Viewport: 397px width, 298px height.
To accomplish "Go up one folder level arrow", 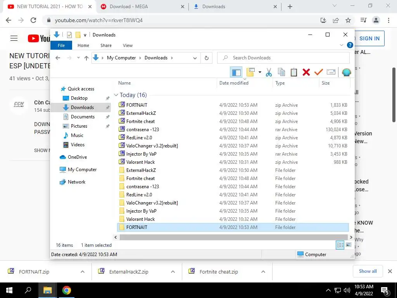I will [x=86, y=58].
